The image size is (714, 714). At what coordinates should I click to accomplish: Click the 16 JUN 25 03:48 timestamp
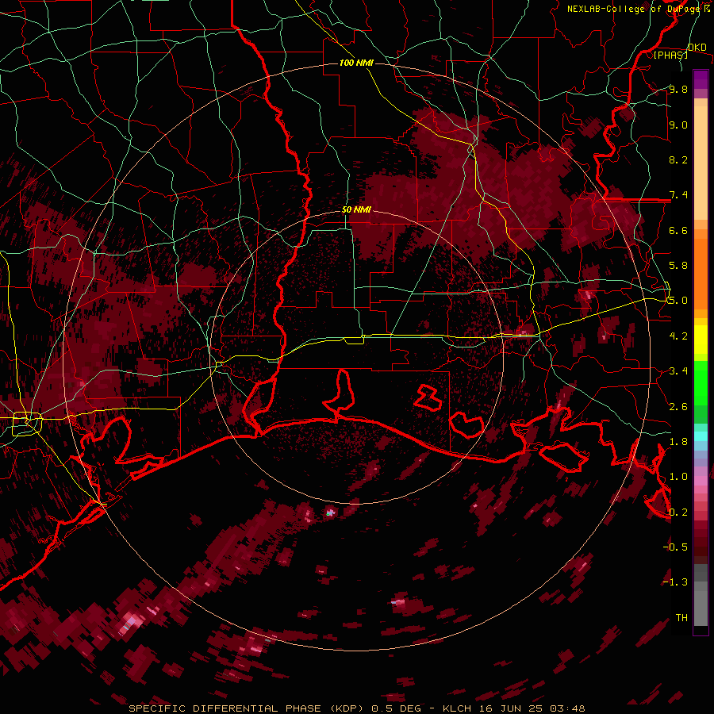coord(532,708)
